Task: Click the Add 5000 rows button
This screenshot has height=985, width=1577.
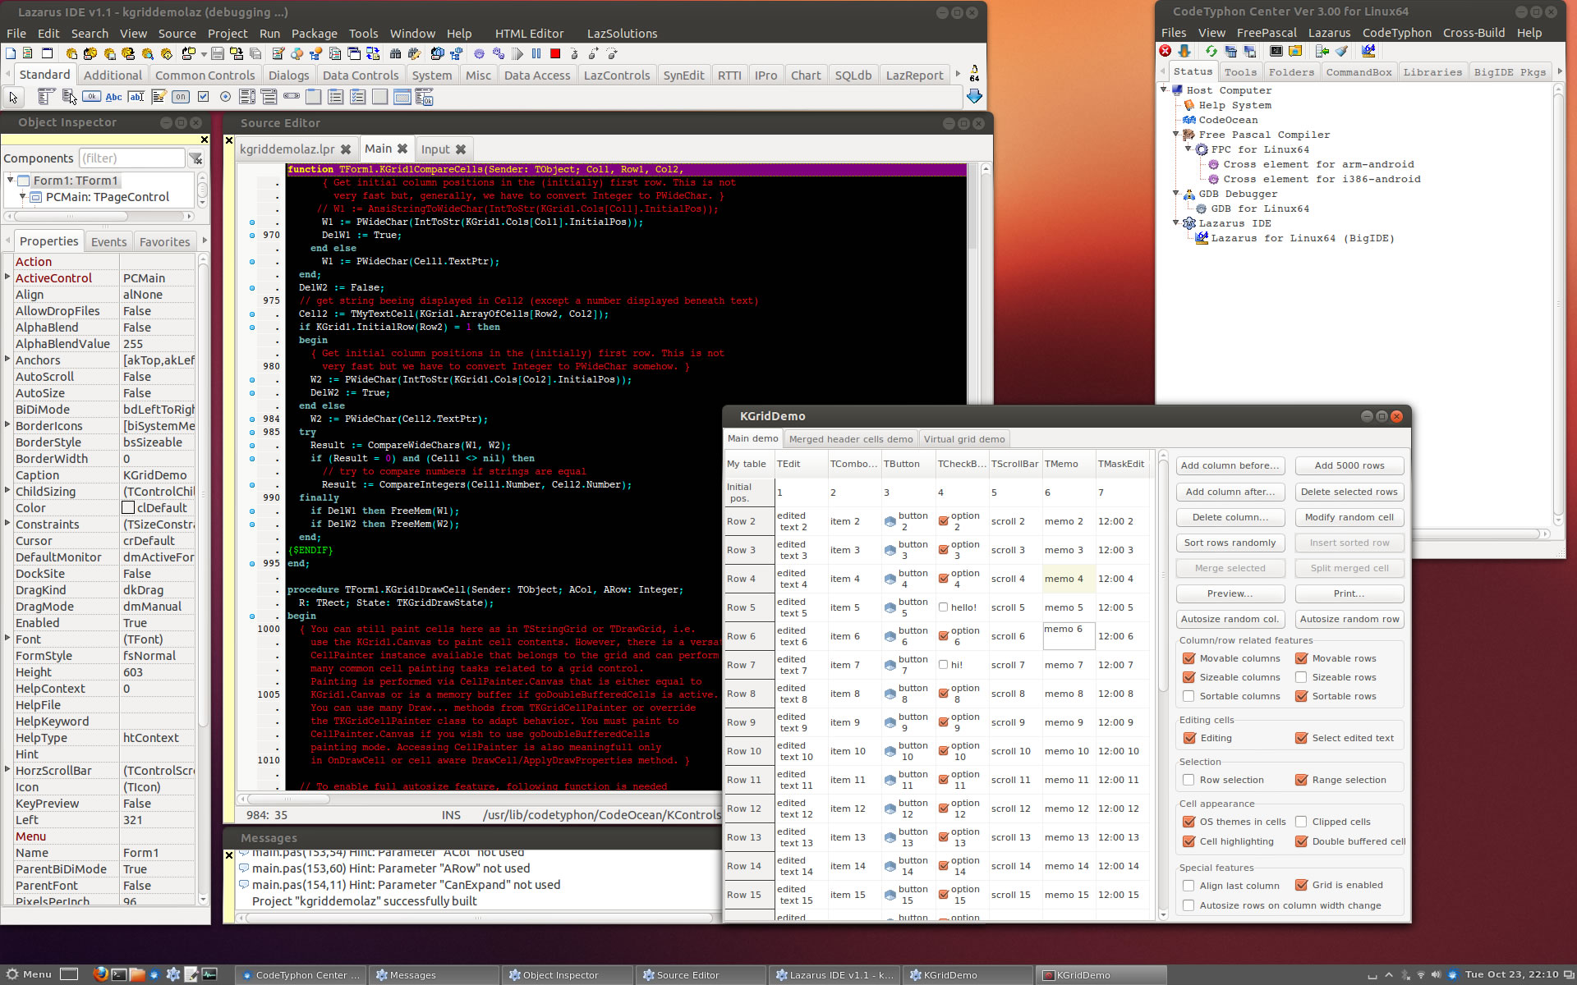Action: click(x=1349, y=465)
